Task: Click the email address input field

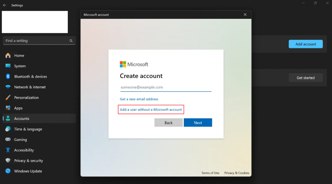Action: tap(166, 87)
